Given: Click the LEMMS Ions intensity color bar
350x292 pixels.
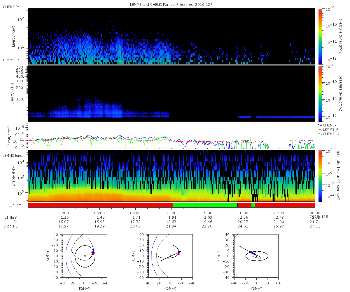Looking at the screenshot, I should [321, 176].
